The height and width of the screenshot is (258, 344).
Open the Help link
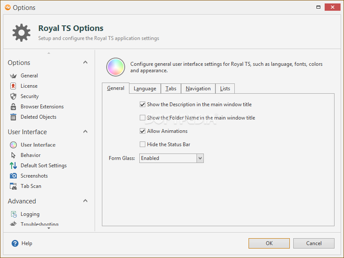tap(27, 243)
